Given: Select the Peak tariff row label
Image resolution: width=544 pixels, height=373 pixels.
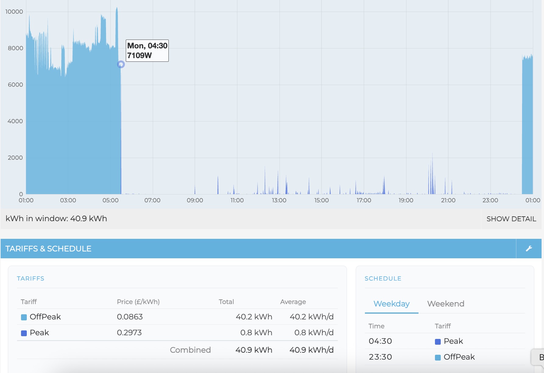Looking at the screenshot, I should [x=39, y=333].
